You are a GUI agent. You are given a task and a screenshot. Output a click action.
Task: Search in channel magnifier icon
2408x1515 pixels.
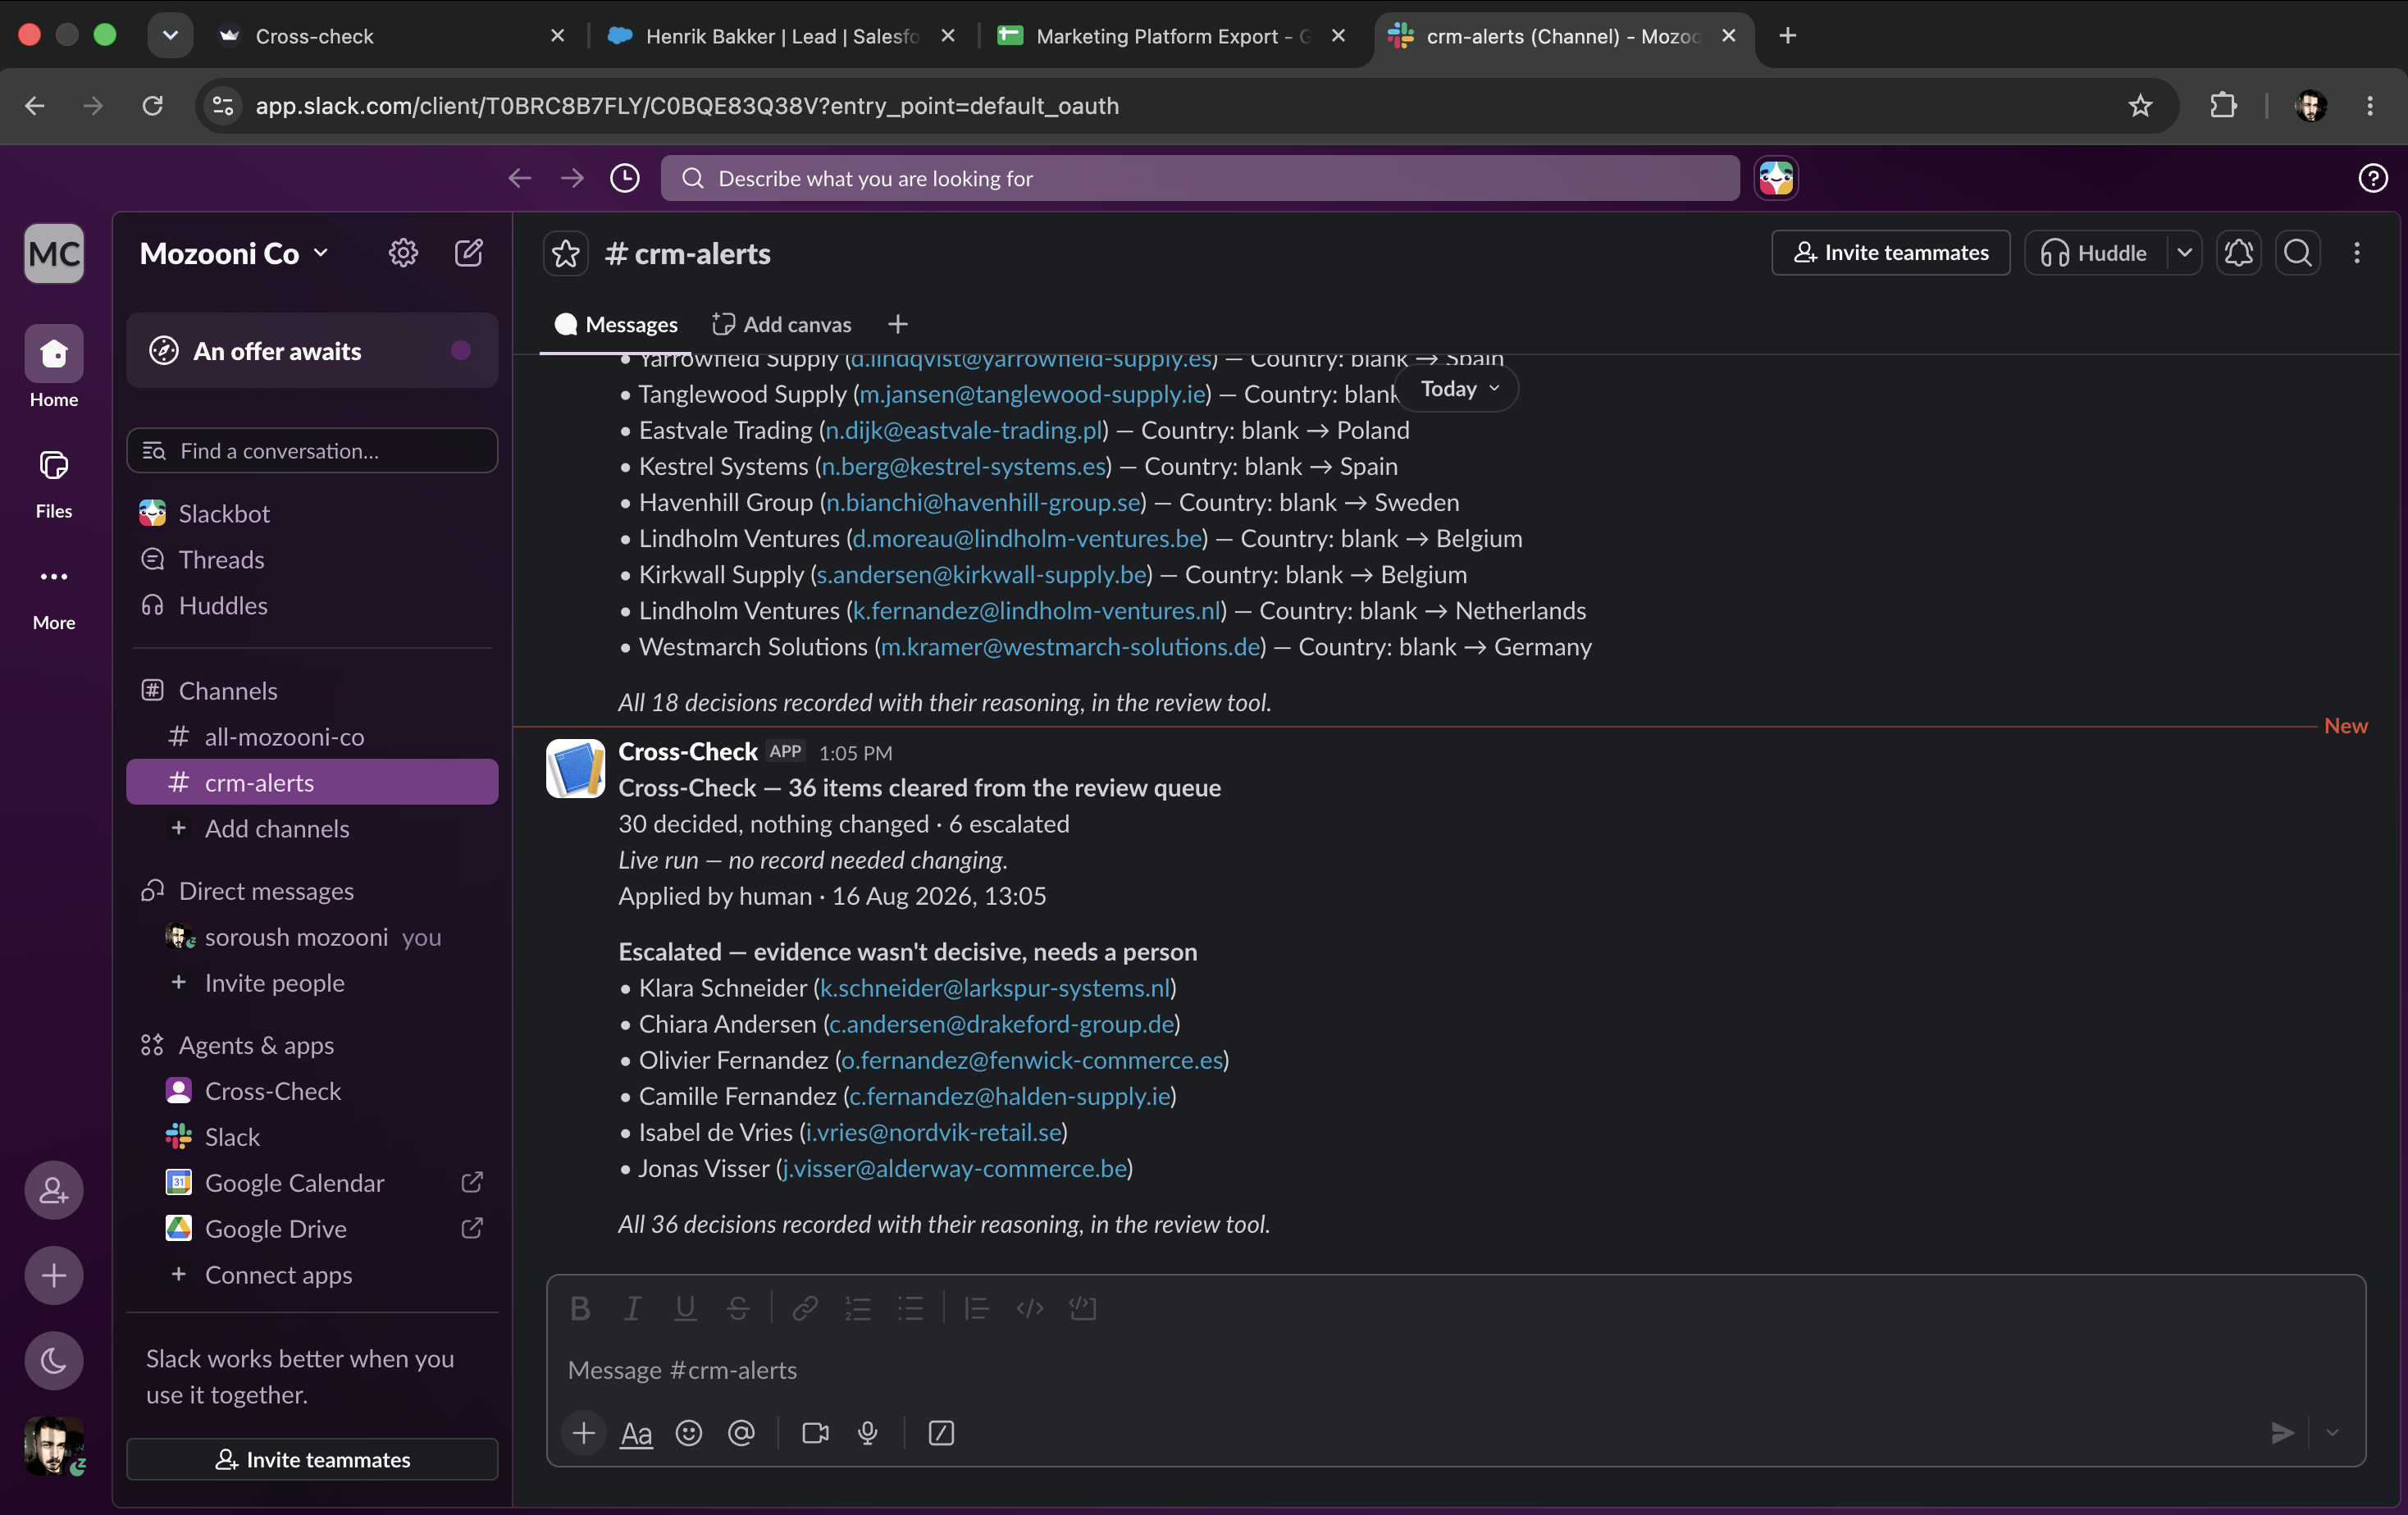tap(2298, 253)
